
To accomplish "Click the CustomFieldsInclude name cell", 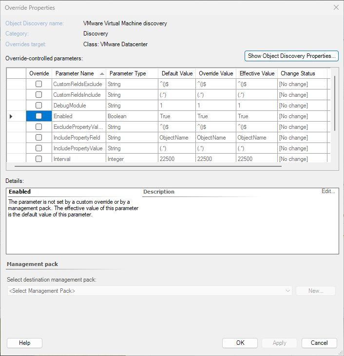I will [x=79, y=95].
